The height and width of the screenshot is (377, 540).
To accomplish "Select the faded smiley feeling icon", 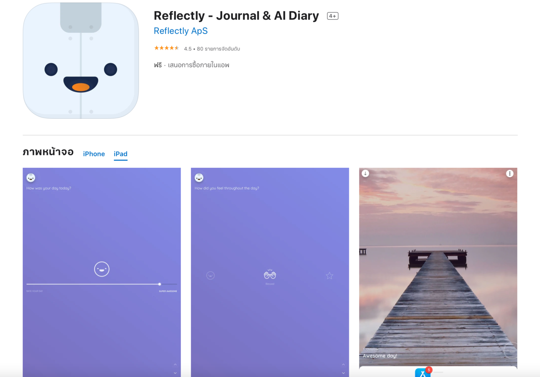I will pos(210,276).
